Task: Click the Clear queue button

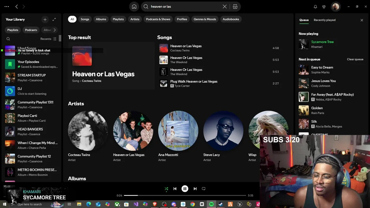Action: pyautogui.click(x=355, y=59)
